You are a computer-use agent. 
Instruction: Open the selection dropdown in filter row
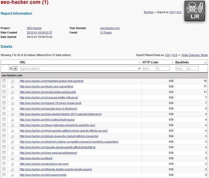pos(15,68)
